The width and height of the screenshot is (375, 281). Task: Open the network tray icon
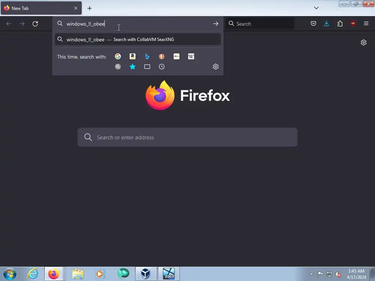(329, 274)
